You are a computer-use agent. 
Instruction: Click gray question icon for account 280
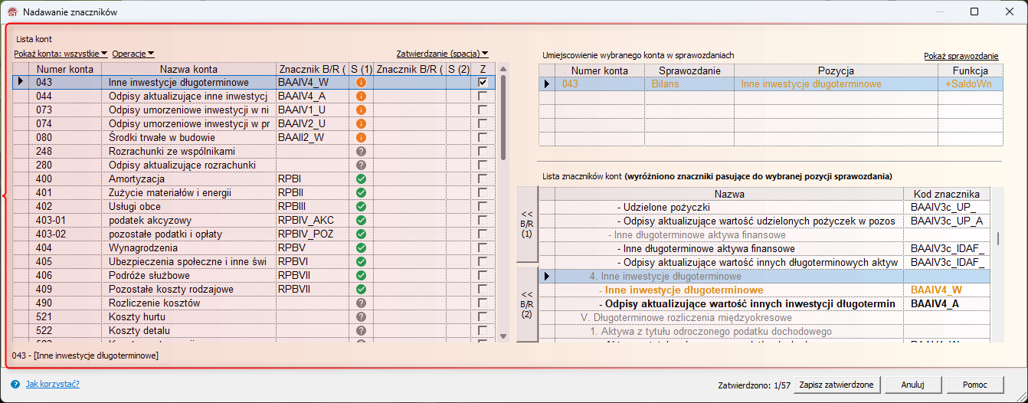[361, 165]
